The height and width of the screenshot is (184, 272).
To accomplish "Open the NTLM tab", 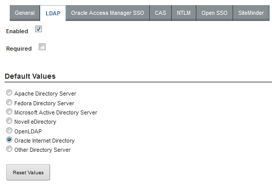I will (x=184, y=13).
